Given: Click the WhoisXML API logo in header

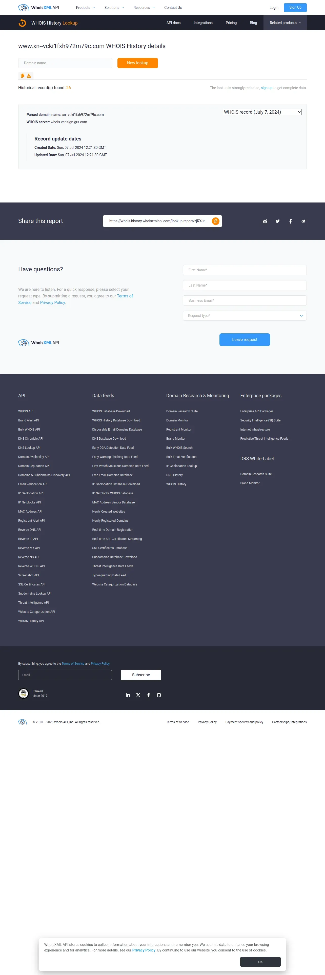Looking at the screenshot, I should [38, 8].
